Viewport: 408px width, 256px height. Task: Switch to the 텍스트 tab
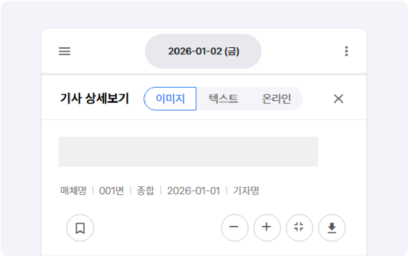pos(224,99)
